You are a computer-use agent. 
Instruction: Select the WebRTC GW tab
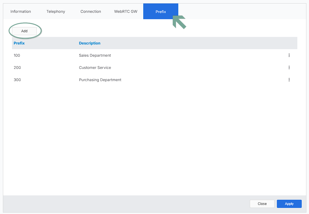[x=126, y=12]
